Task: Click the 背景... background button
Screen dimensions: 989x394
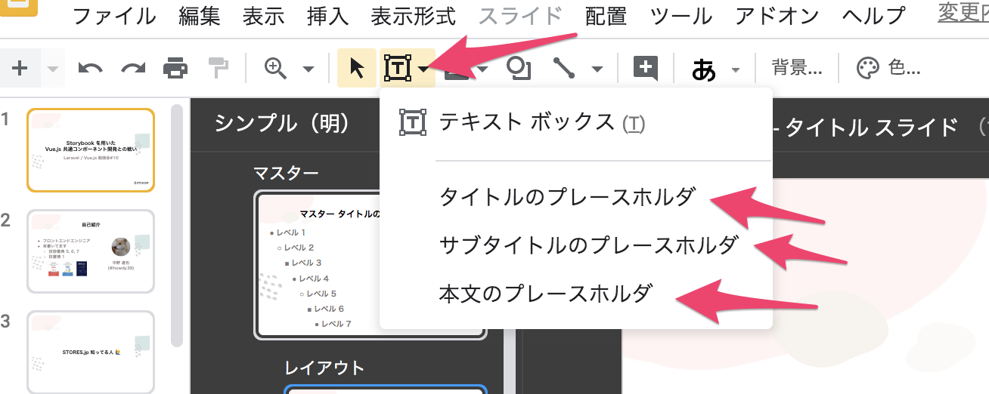Action: pyautogui.click(x=797, y=69)
